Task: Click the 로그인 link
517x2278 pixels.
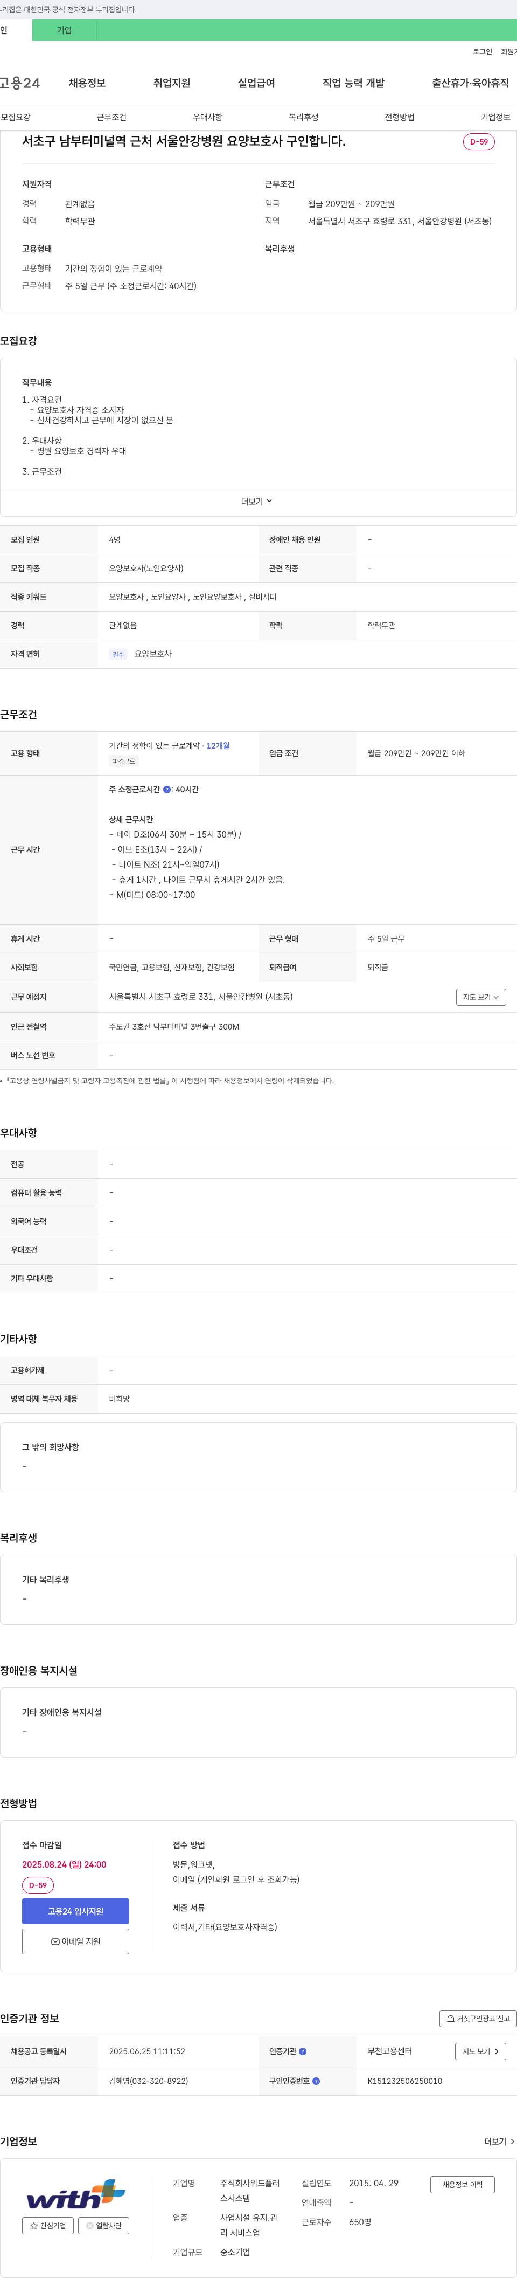Action: tap(483, 52)
